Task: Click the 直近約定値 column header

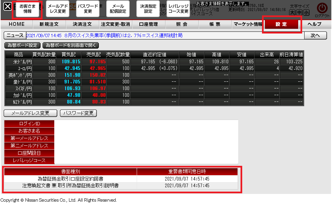Action: coord(154,55)
